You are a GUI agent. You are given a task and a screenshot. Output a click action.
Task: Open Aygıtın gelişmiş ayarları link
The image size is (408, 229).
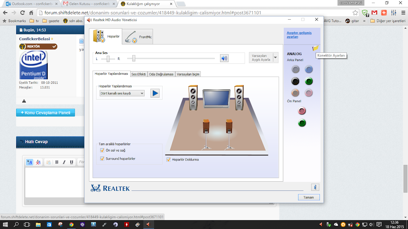299,35
